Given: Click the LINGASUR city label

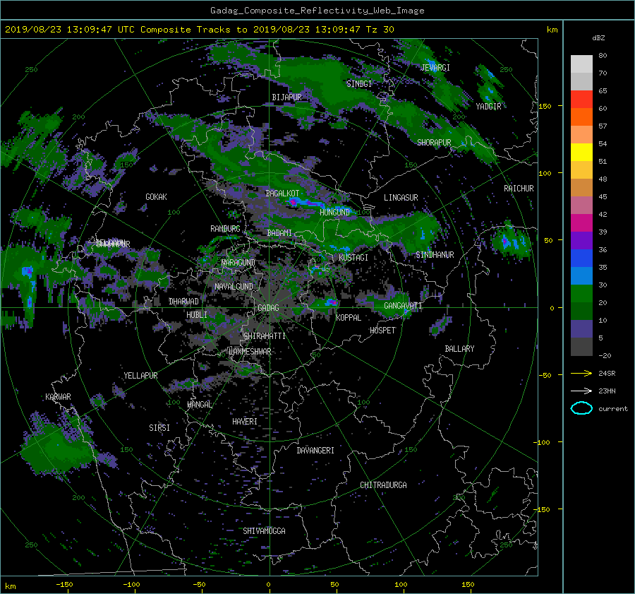Looking at the screenshot, I should (401, 198).
